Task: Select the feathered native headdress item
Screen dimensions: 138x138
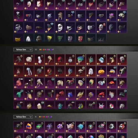Action: pyautogui.click(x=91, y=83)
